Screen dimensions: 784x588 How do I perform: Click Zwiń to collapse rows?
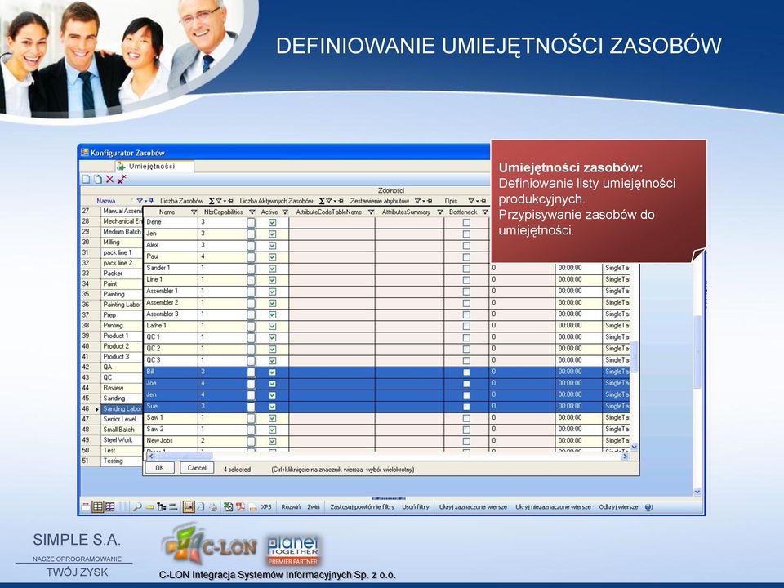pyautogui.click(x=314, y=507)
